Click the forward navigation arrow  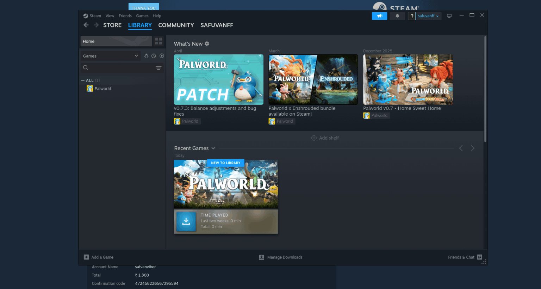(96, 25)
